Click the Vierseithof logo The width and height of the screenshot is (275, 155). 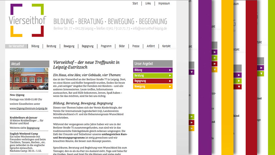pyautogui.click(x=27, y=20)
